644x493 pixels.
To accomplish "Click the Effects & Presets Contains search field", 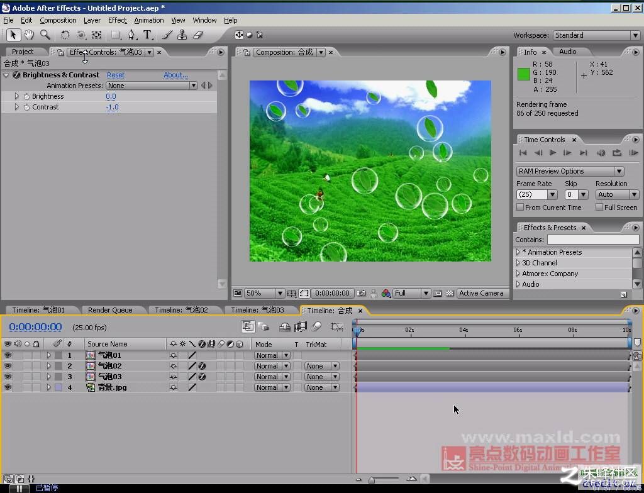I will tap(593, 240).
